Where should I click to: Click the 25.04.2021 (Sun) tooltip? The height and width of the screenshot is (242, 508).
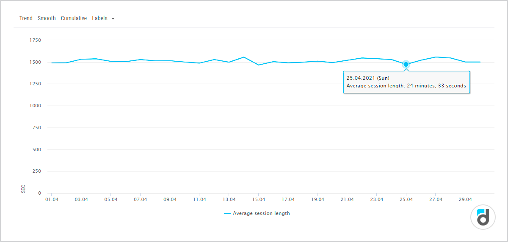coord(406,82)
